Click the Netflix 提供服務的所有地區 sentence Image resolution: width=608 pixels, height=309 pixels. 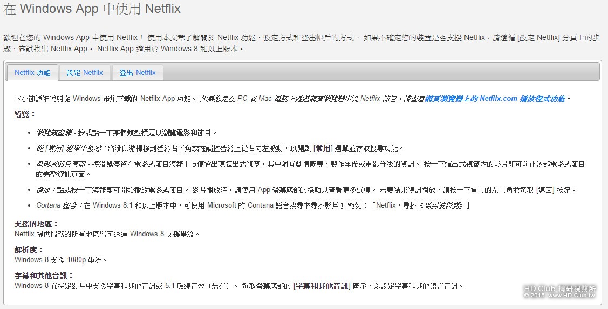coord(107,234)
